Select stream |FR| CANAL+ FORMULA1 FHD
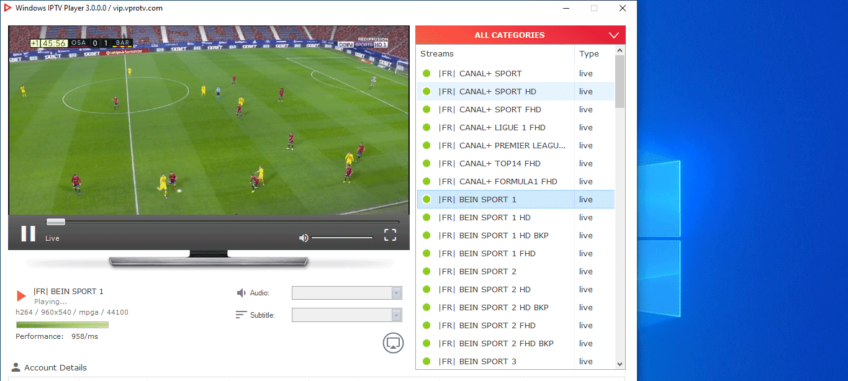 point(515,181)
